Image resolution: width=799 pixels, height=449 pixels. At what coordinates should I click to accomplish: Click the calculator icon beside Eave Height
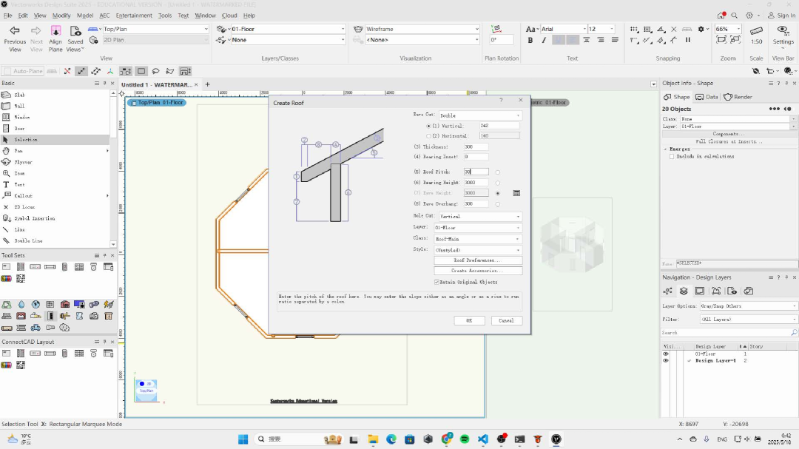click(x=516, y=193)
